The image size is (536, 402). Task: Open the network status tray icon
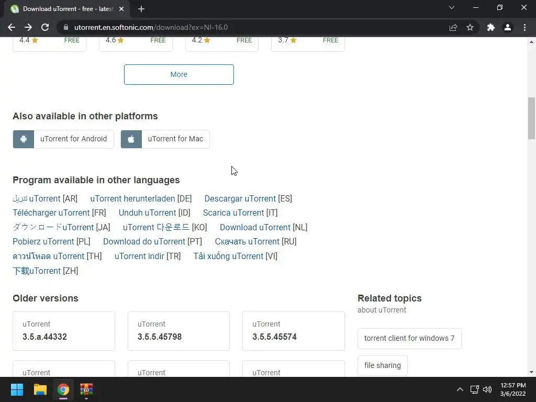click(474, 389)
